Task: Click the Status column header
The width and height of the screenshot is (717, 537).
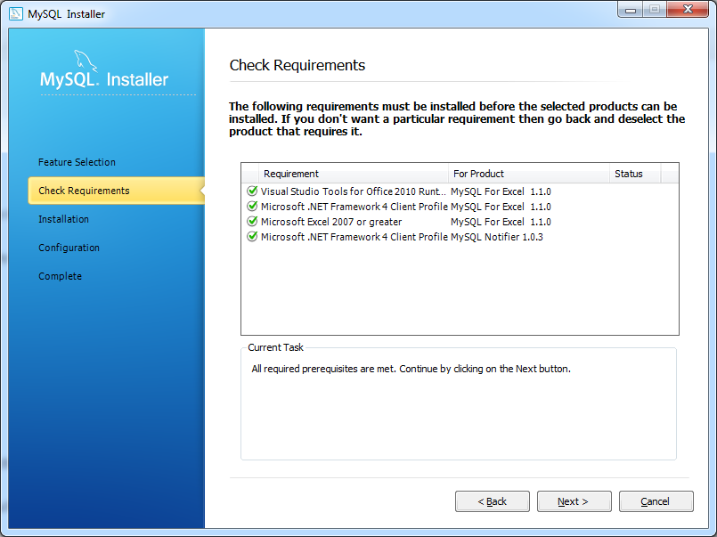Action: pyautogui.click(x=635, y=174)
